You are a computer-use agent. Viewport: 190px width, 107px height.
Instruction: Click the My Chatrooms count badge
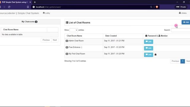click(x=36, y=22)
